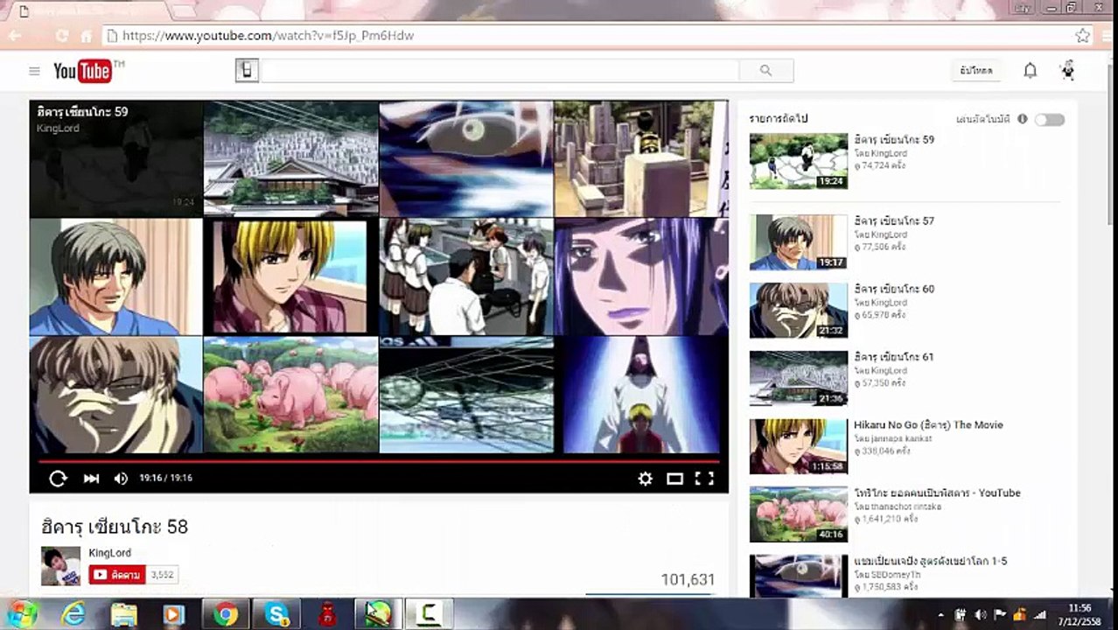1118x630 pixels.
Task: Open Skype from the taskbar
Action: 276,614
